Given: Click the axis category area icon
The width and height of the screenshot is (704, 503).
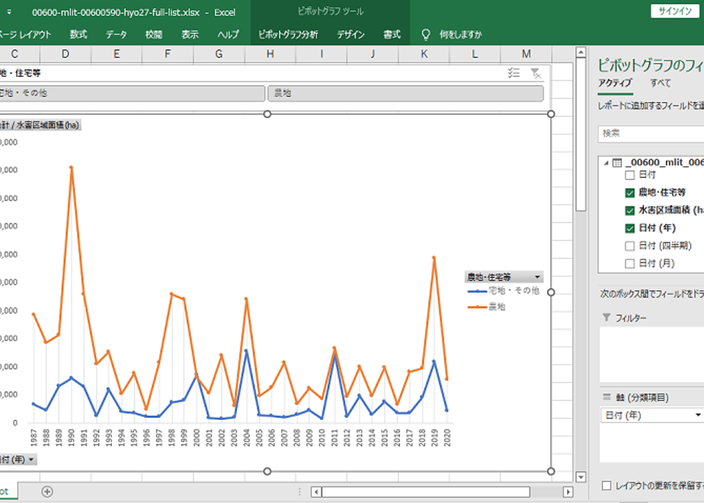Looking at the screenshot, I should [606, 397].
